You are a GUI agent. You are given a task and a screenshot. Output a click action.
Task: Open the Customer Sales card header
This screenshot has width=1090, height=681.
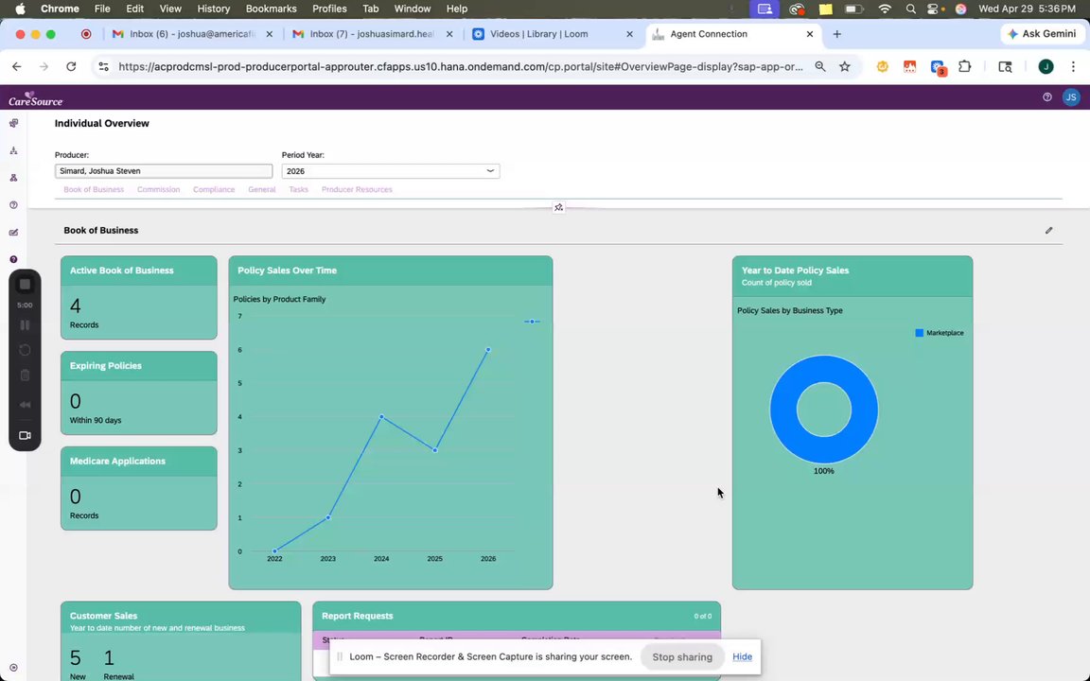pyautogui.click(x=181, y=617)
